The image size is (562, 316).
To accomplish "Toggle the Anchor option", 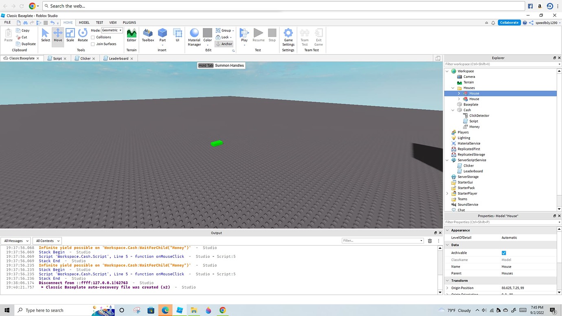I will click(x=224, y=44).
